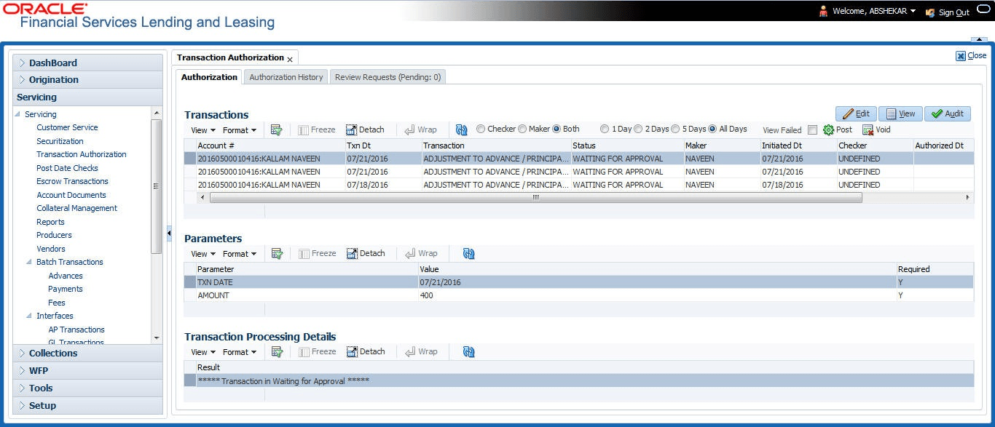Refresh the Parameters table
The width and height of the screenshot is (995, 427).
[468, 253]
